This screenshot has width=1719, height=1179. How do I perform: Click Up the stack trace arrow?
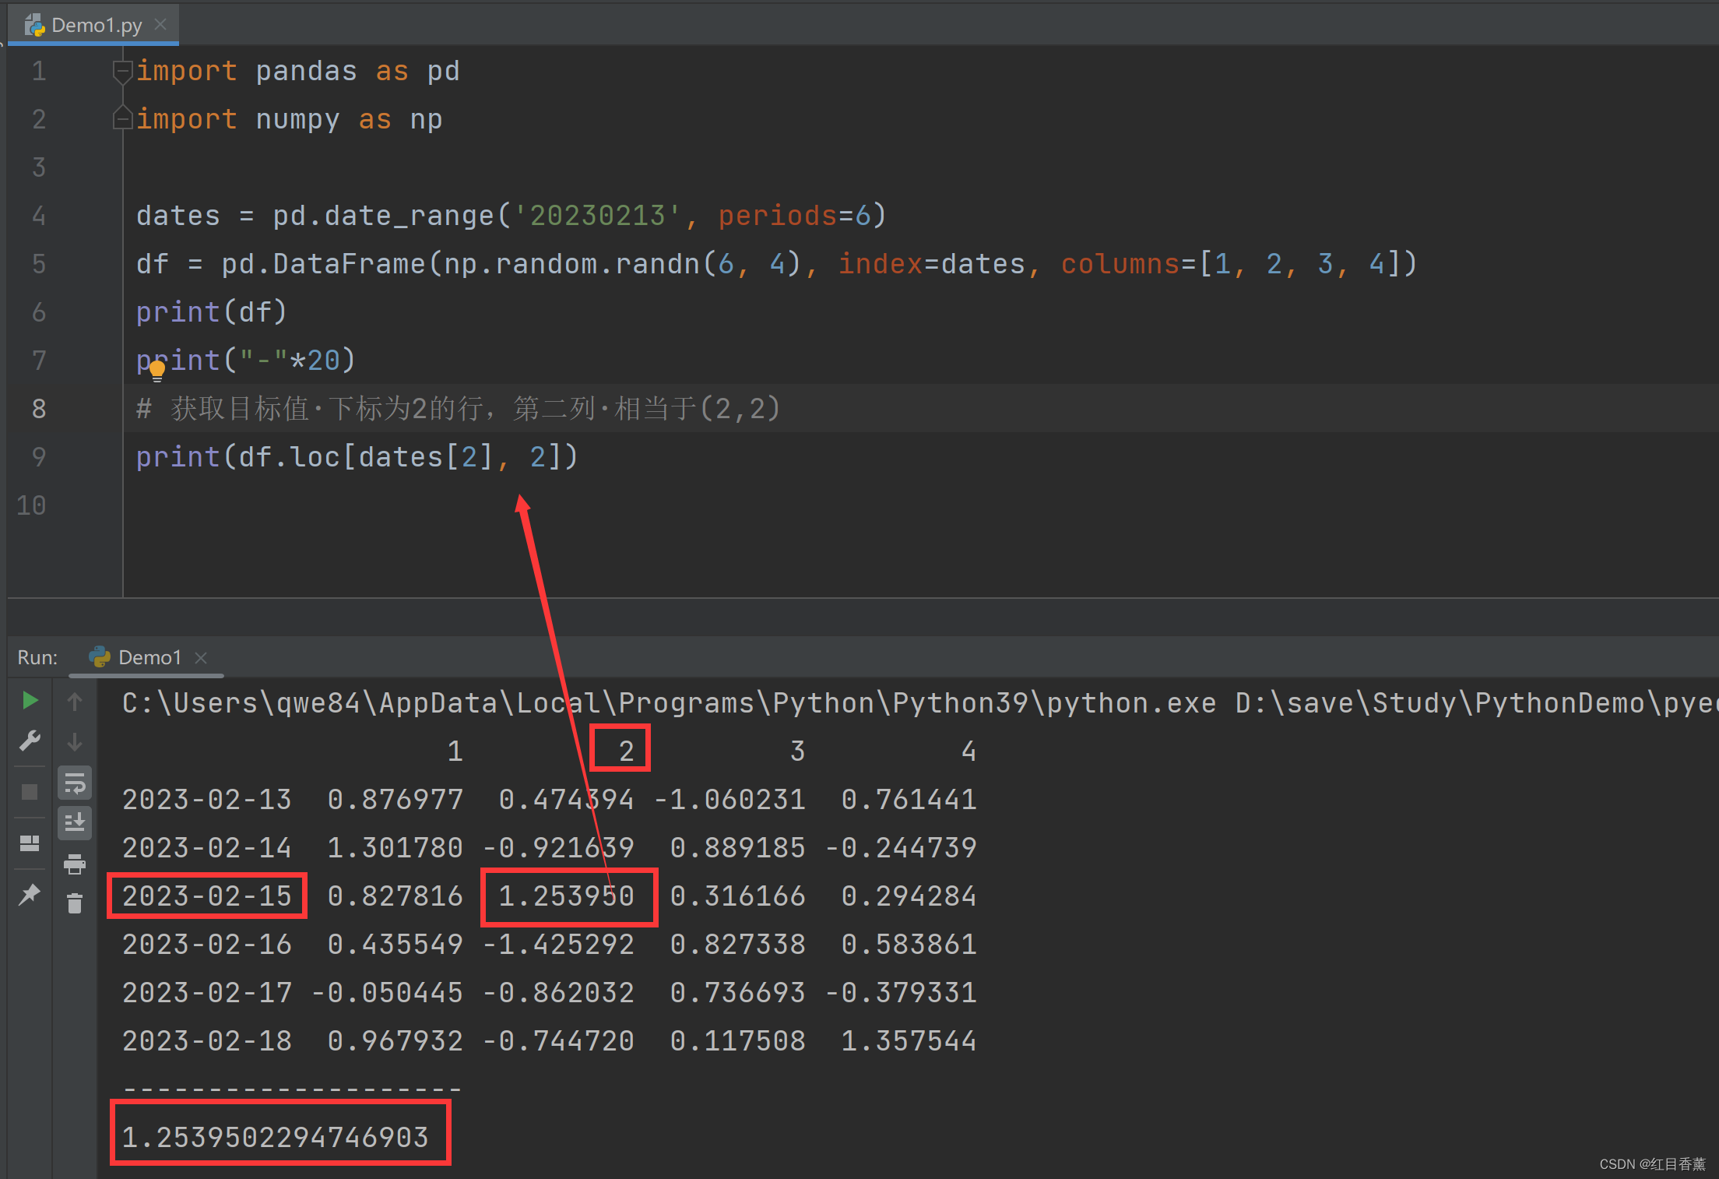coord(75,702)
